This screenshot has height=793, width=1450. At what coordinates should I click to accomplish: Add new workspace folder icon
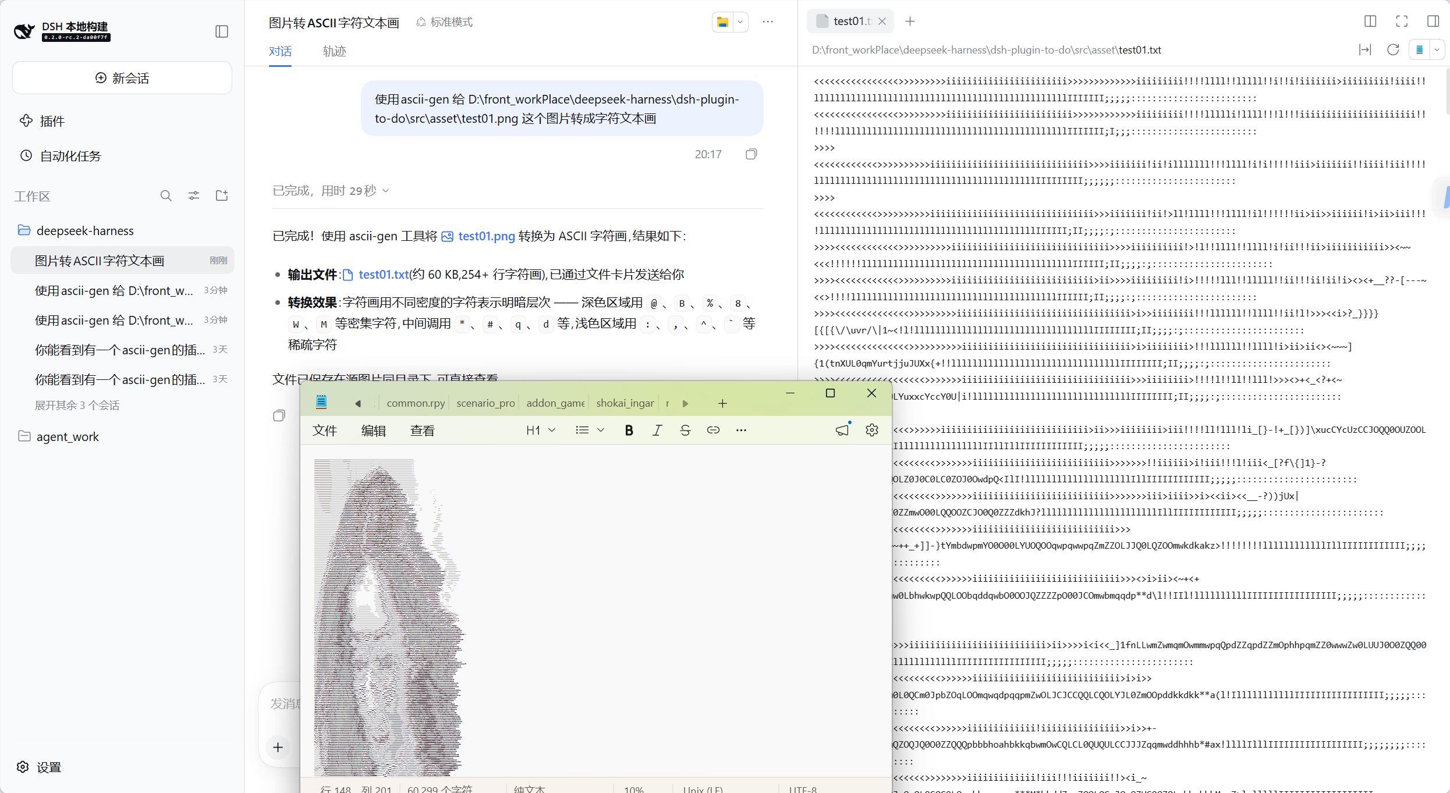(x=222, y=196)
